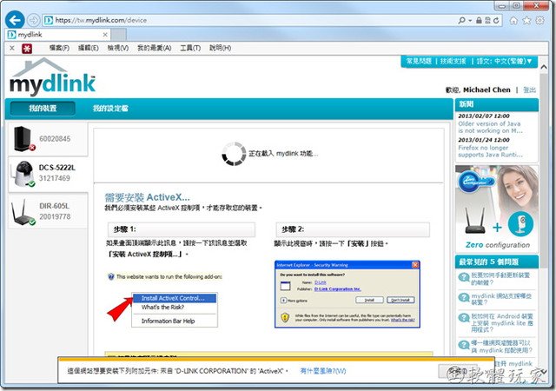Open the 工具(T) menu

click(190, 48)
